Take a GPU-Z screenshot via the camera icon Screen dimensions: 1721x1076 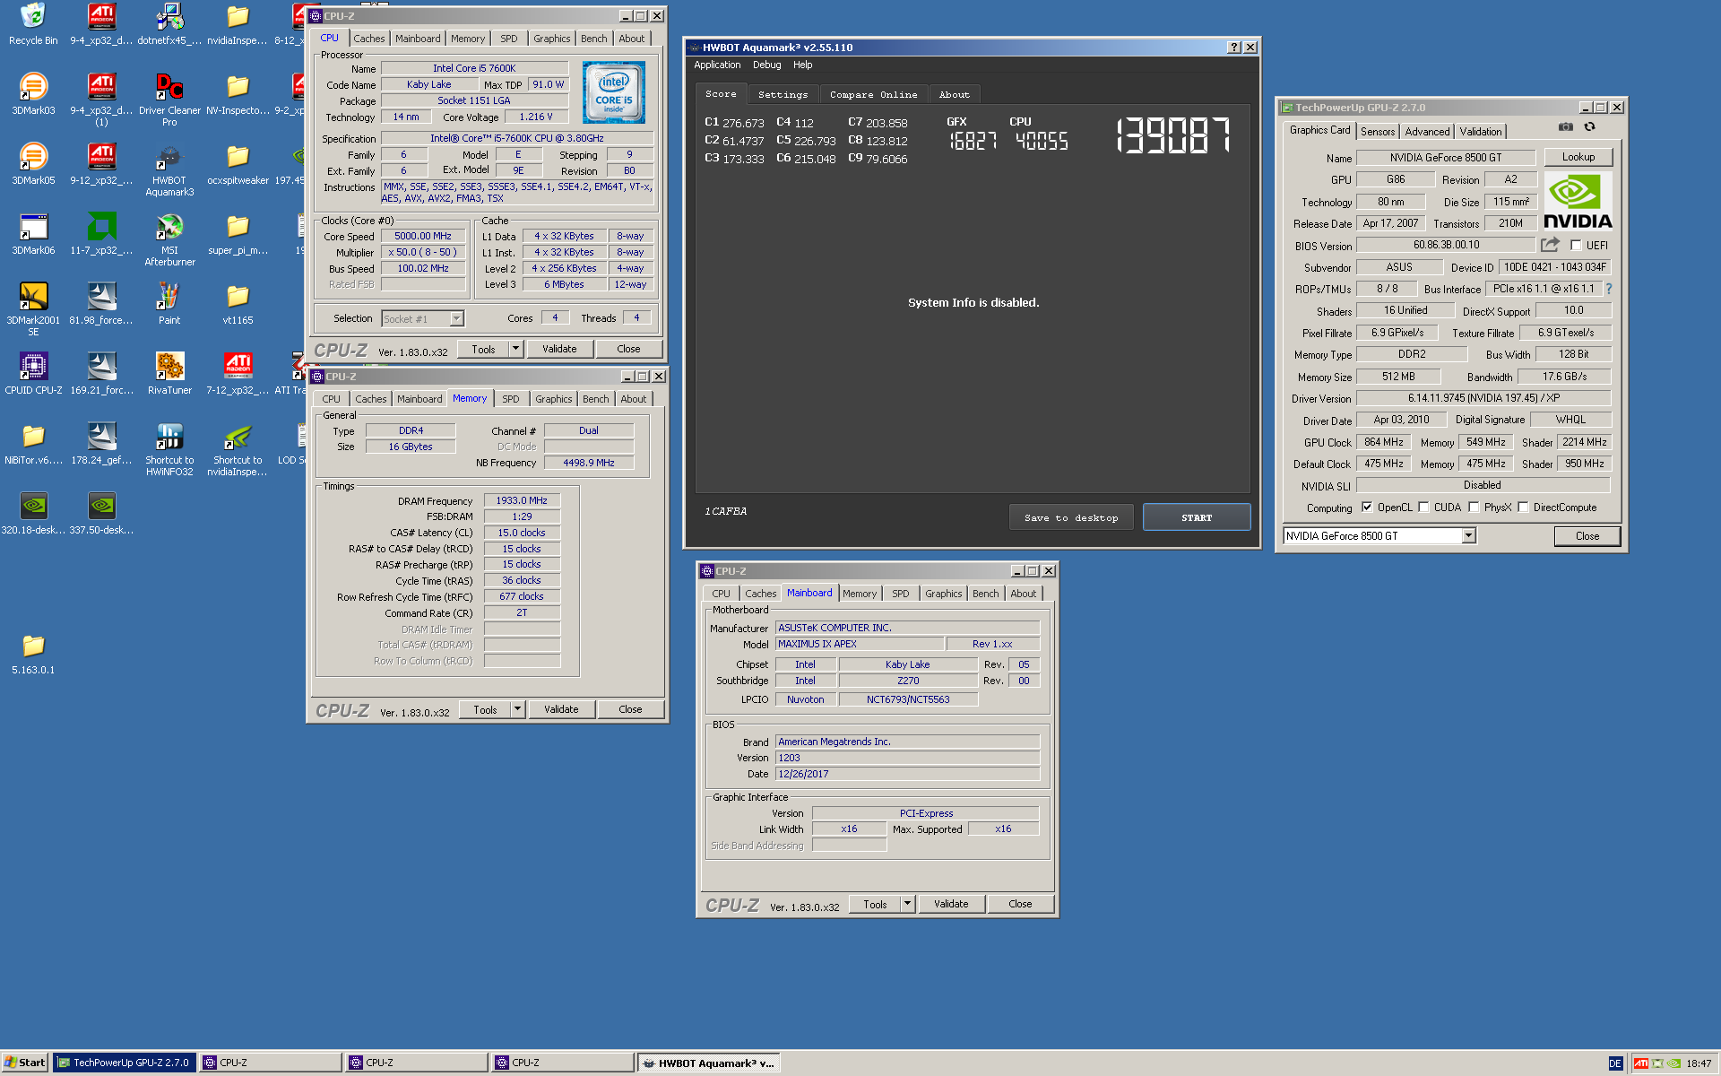click(1565, 127)
